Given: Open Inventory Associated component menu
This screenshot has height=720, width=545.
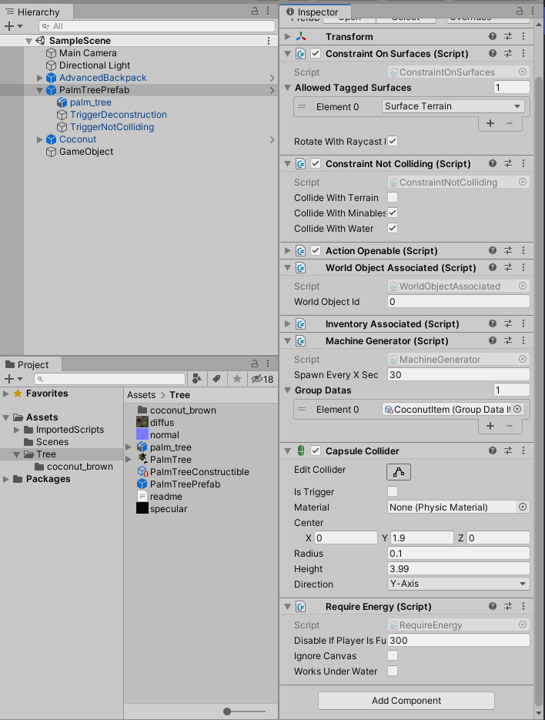Looking at the screenshot, I should 523,323.
